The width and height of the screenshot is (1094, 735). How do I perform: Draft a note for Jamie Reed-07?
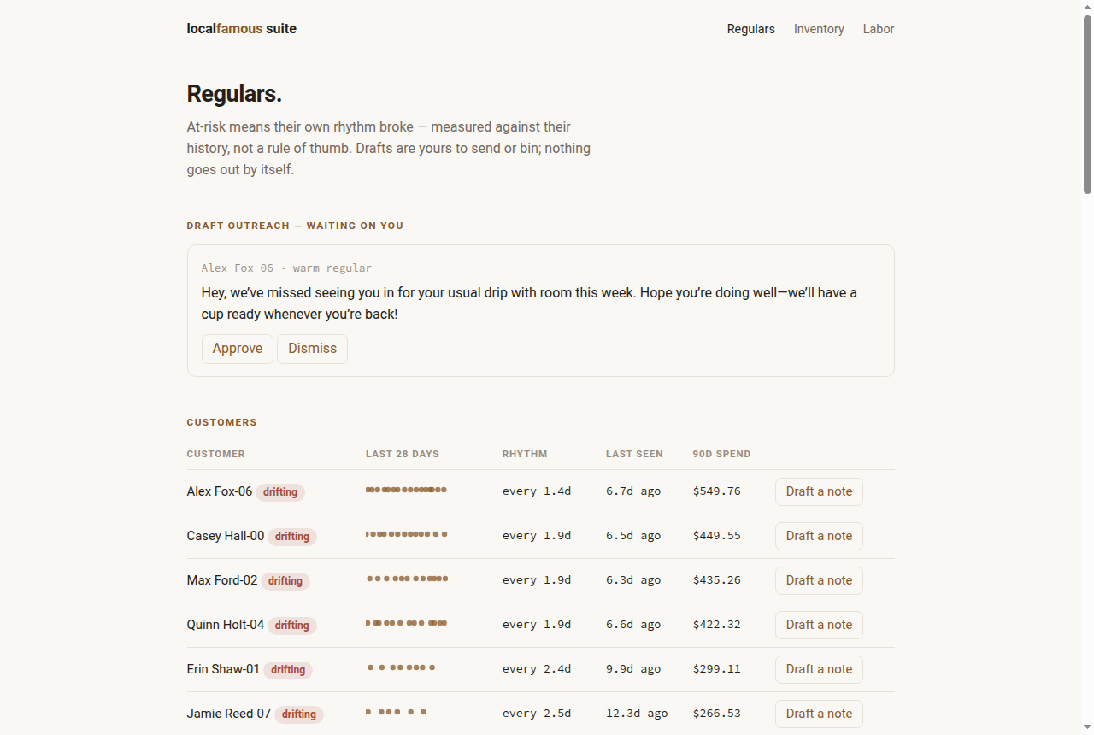pyautogui.click(x=819, y=714)
